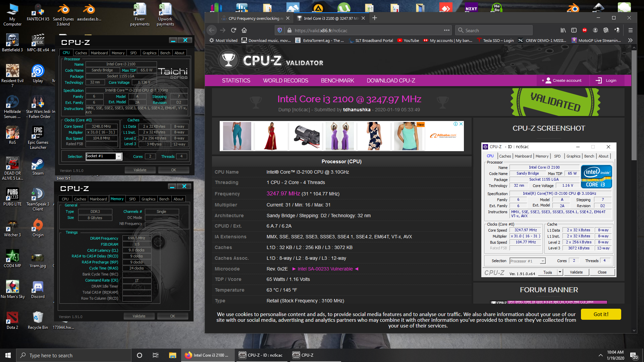Open BENCHMARK page link
Screen dimensions: 644x362
coord(337,80)
